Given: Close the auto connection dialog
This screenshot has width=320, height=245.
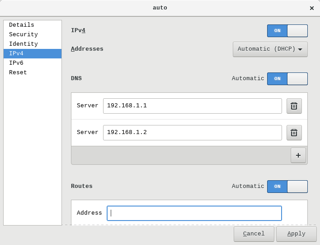Looking at the screenshot, I should click(311, 8).
